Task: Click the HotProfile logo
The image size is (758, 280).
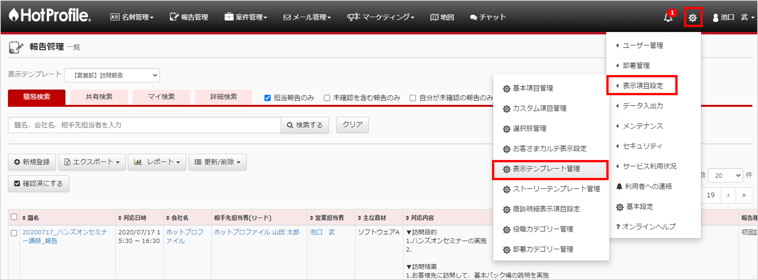Action: pyautogui.click(x=50, y=16)
